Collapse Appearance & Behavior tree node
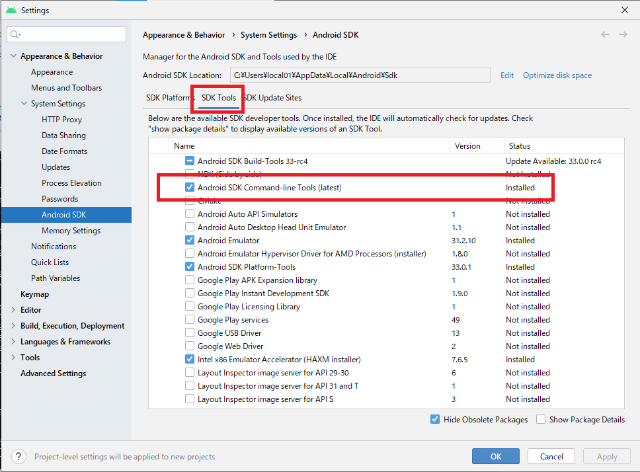This screenshot has width=640, height=472. [13, 56]
